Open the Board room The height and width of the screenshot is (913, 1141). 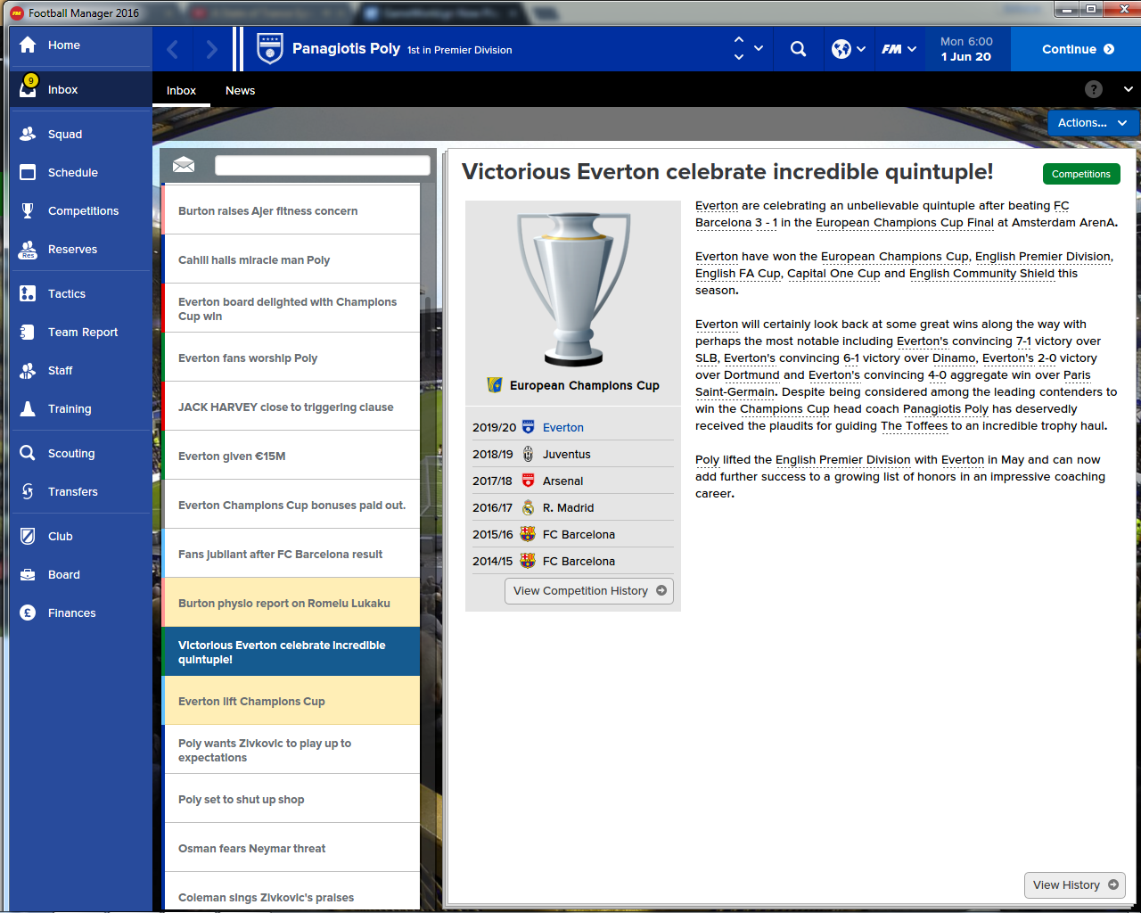coord(80,574)
